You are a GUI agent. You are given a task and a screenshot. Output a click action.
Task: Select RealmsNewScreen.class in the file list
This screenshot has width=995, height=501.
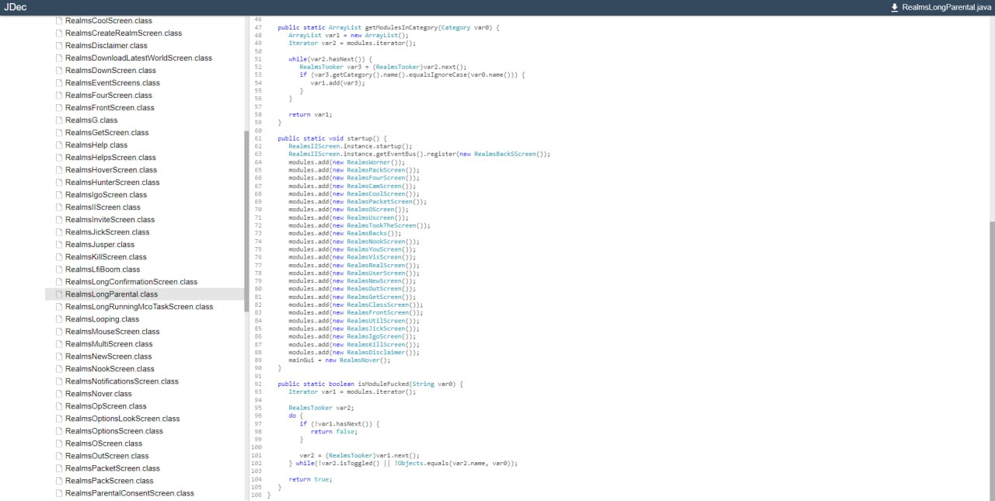point(109,357)
